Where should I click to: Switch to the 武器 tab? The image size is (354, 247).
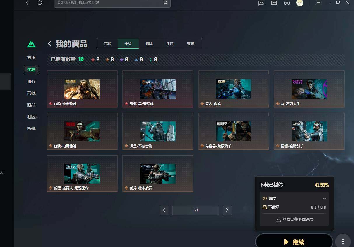click(107, 44)
